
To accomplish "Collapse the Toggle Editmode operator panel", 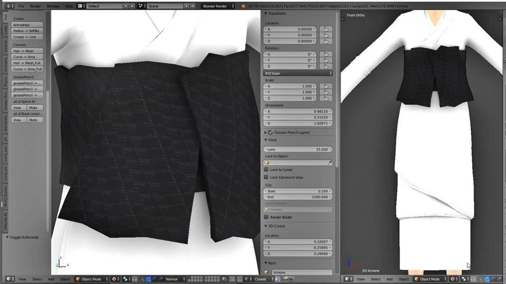I will 7,237.
